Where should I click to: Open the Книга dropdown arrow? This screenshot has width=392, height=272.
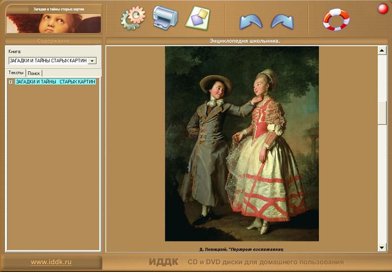[92, 61]
